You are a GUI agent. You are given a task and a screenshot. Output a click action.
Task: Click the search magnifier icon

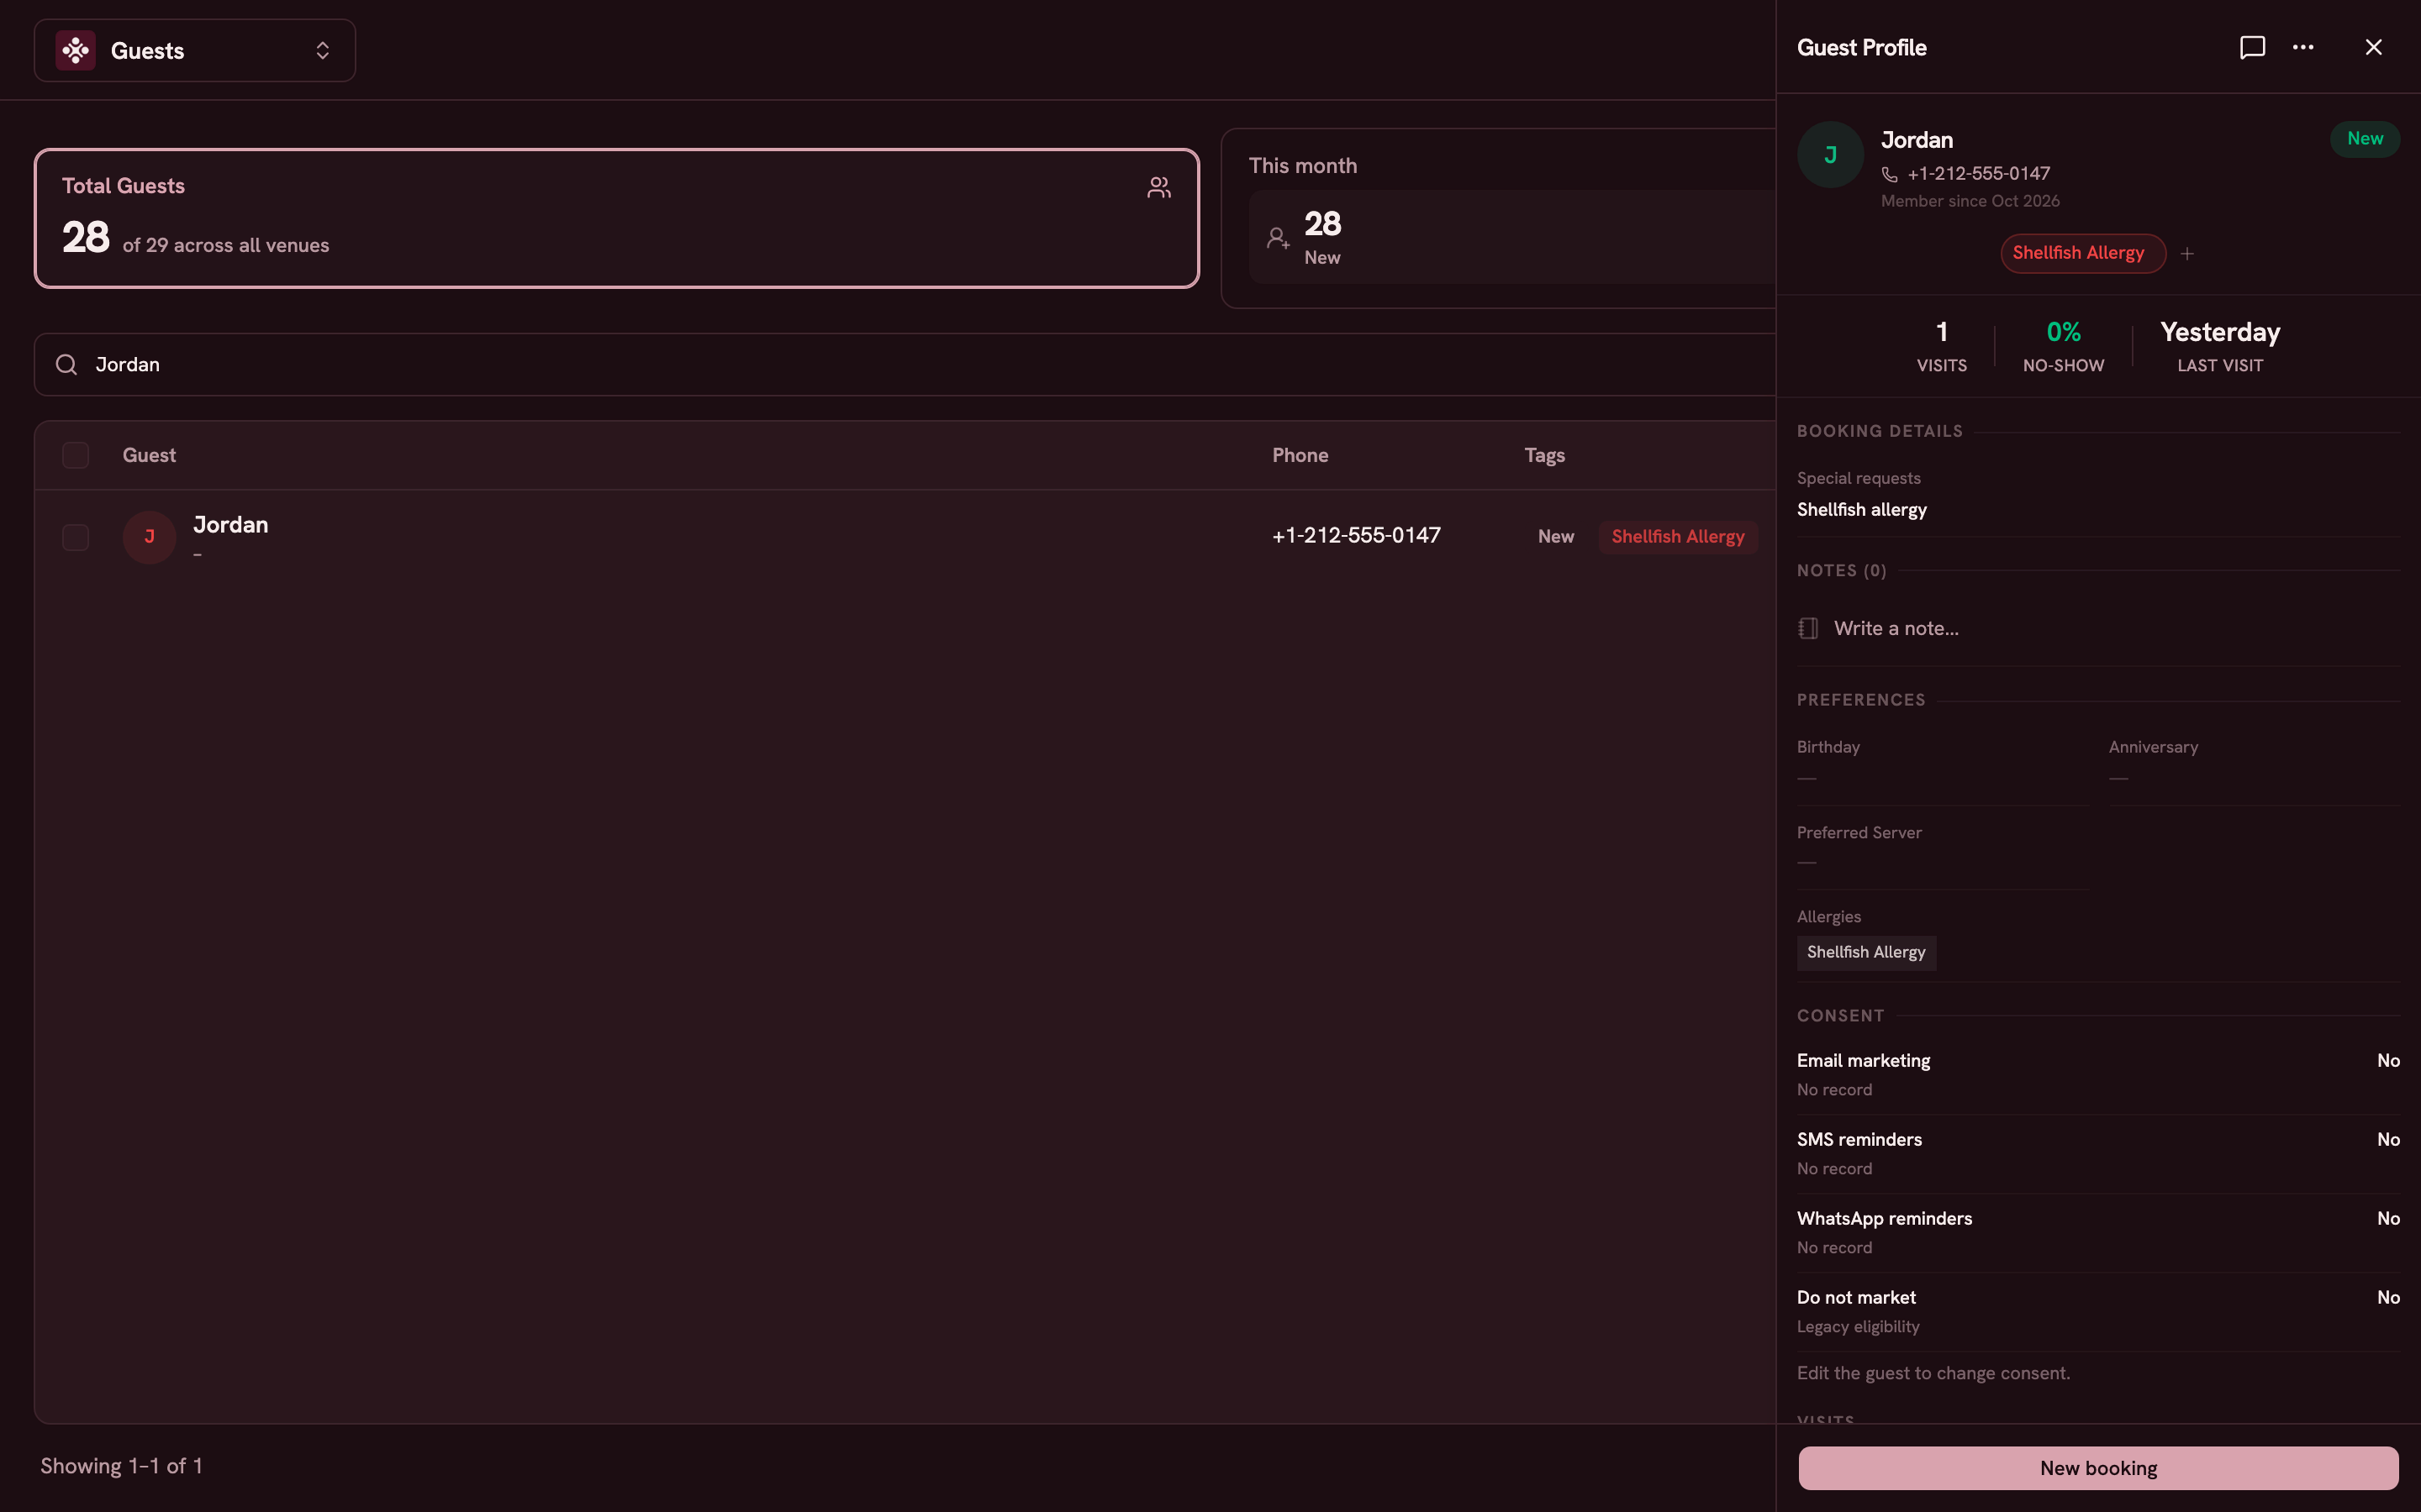(x=66, y=364)
